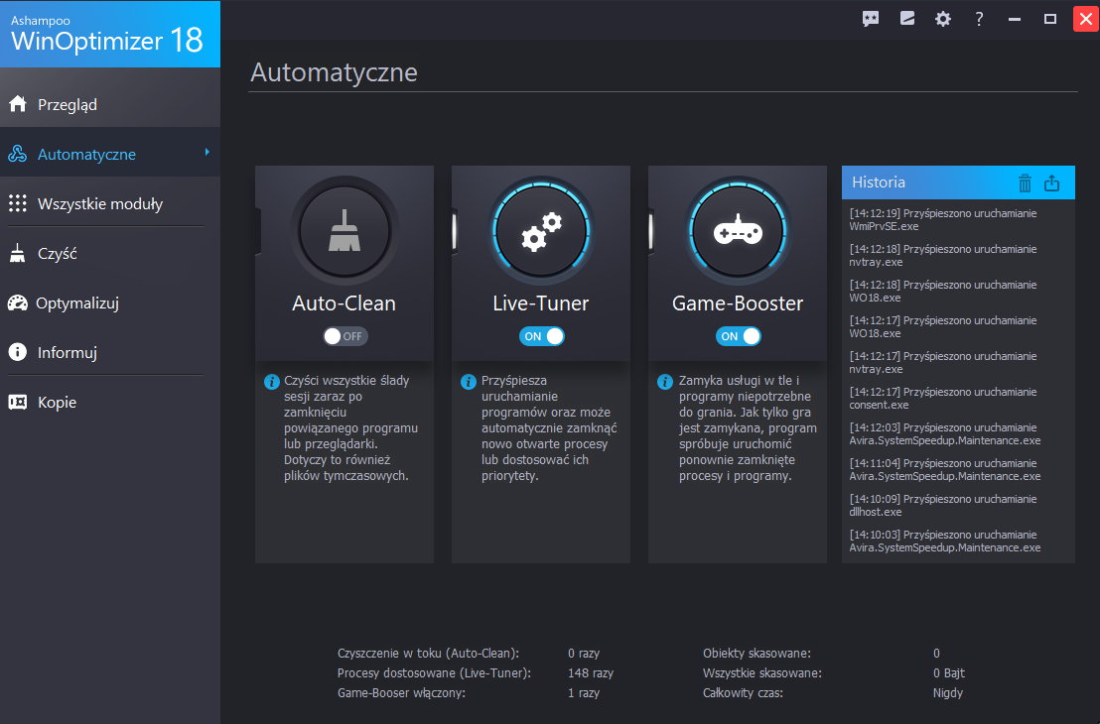Screen dimensions: 1100x724
Task: Select 14:12:17 nvtray.exe history entry
Action: (943, 362)
